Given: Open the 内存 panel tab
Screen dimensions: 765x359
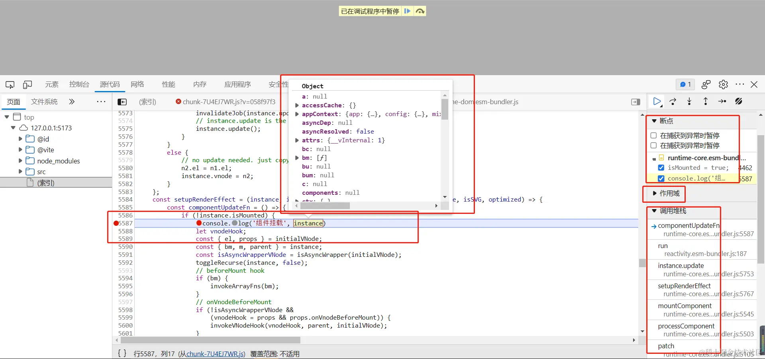Looking at the screenshot, I should click(200, 84).
